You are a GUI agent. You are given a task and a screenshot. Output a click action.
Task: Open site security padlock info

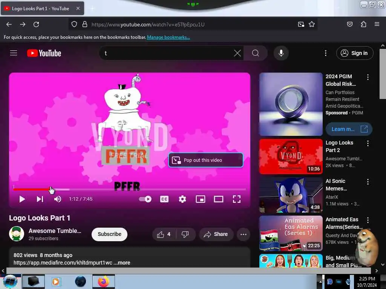coord(85,24)
